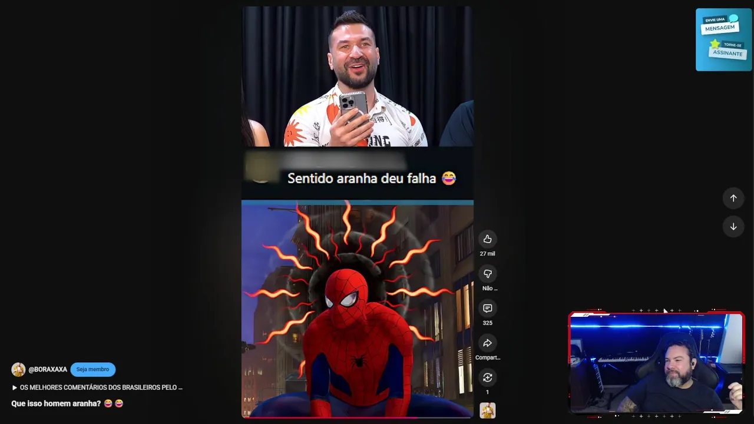Click the Torne-se assinante badge
The height and width of the screenshot is (424, 754).
coord(728,50)
